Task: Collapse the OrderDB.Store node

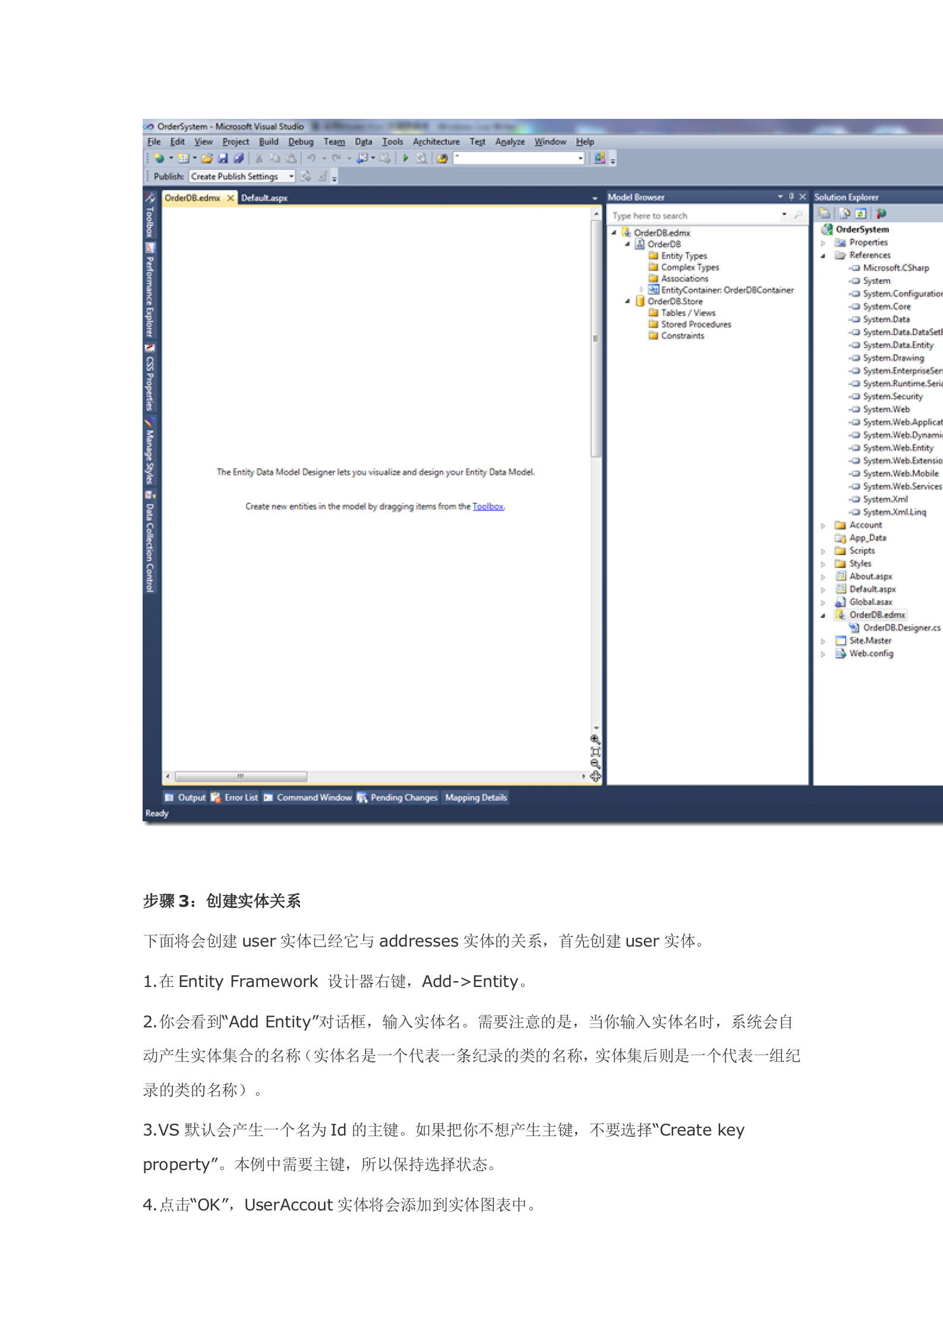Action: (x=627, y=301)
